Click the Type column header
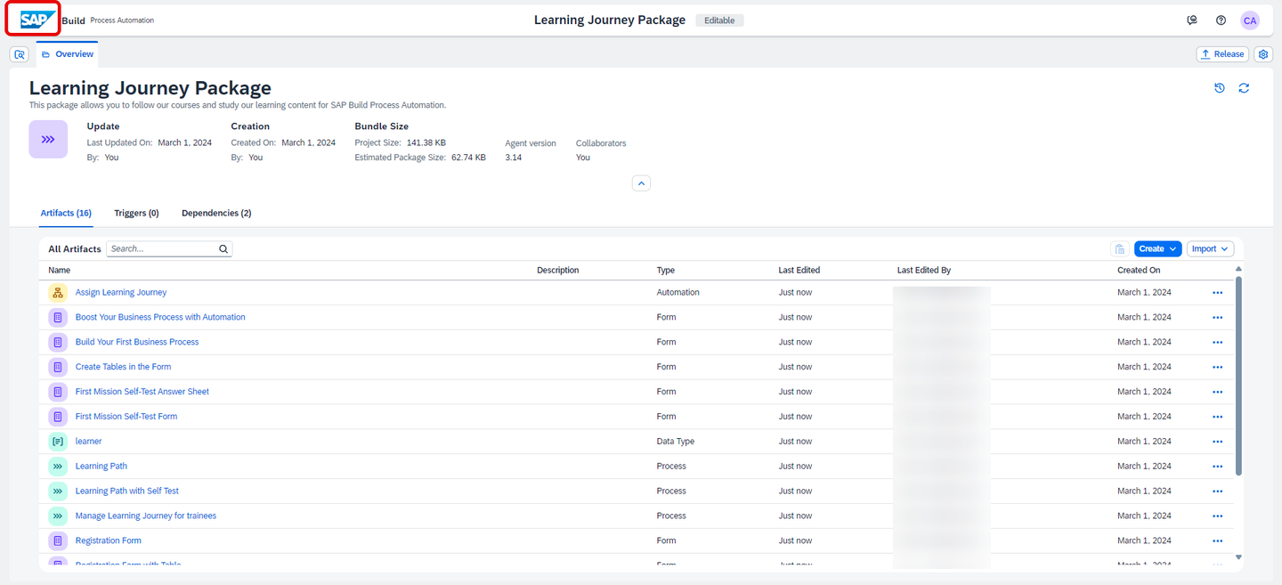The width and height of the screenshot is (1282, 585). coord(666,271)
